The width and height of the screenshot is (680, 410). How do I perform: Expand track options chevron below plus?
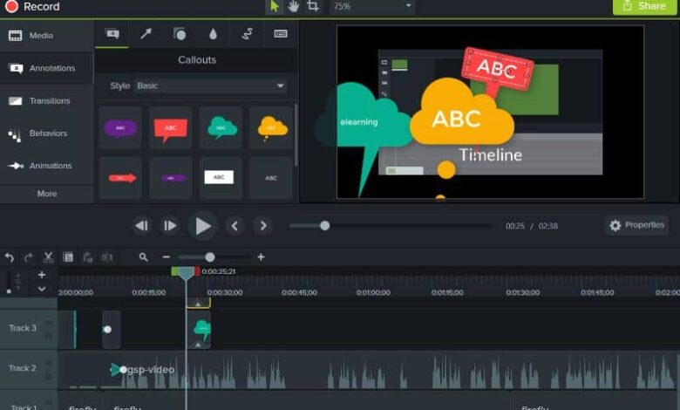click(42, 289)
